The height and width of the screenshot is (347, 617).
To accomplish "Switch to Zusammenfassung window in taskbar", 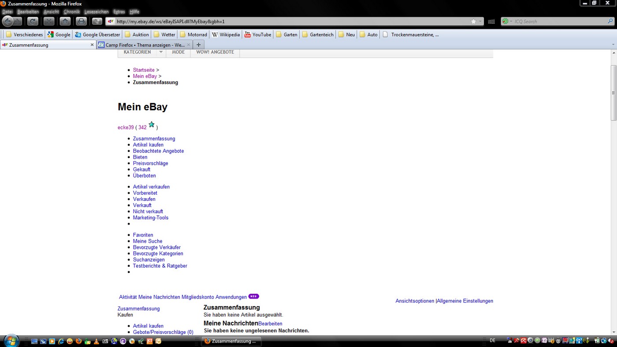I will (230, 341).
